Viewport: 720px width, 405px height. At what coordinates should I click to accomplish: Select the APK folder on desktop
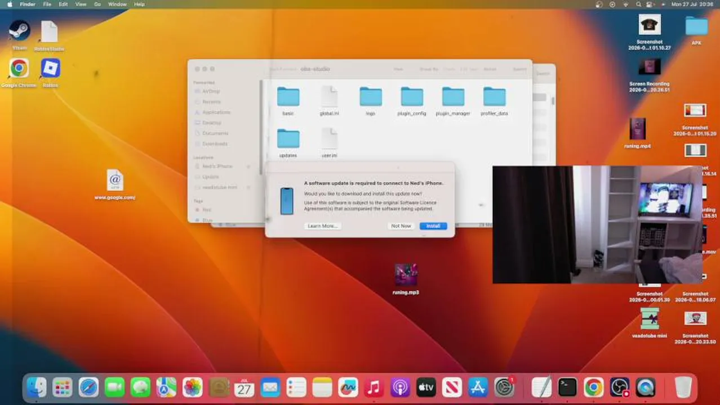pyautogui.click(x=696, y=30)
